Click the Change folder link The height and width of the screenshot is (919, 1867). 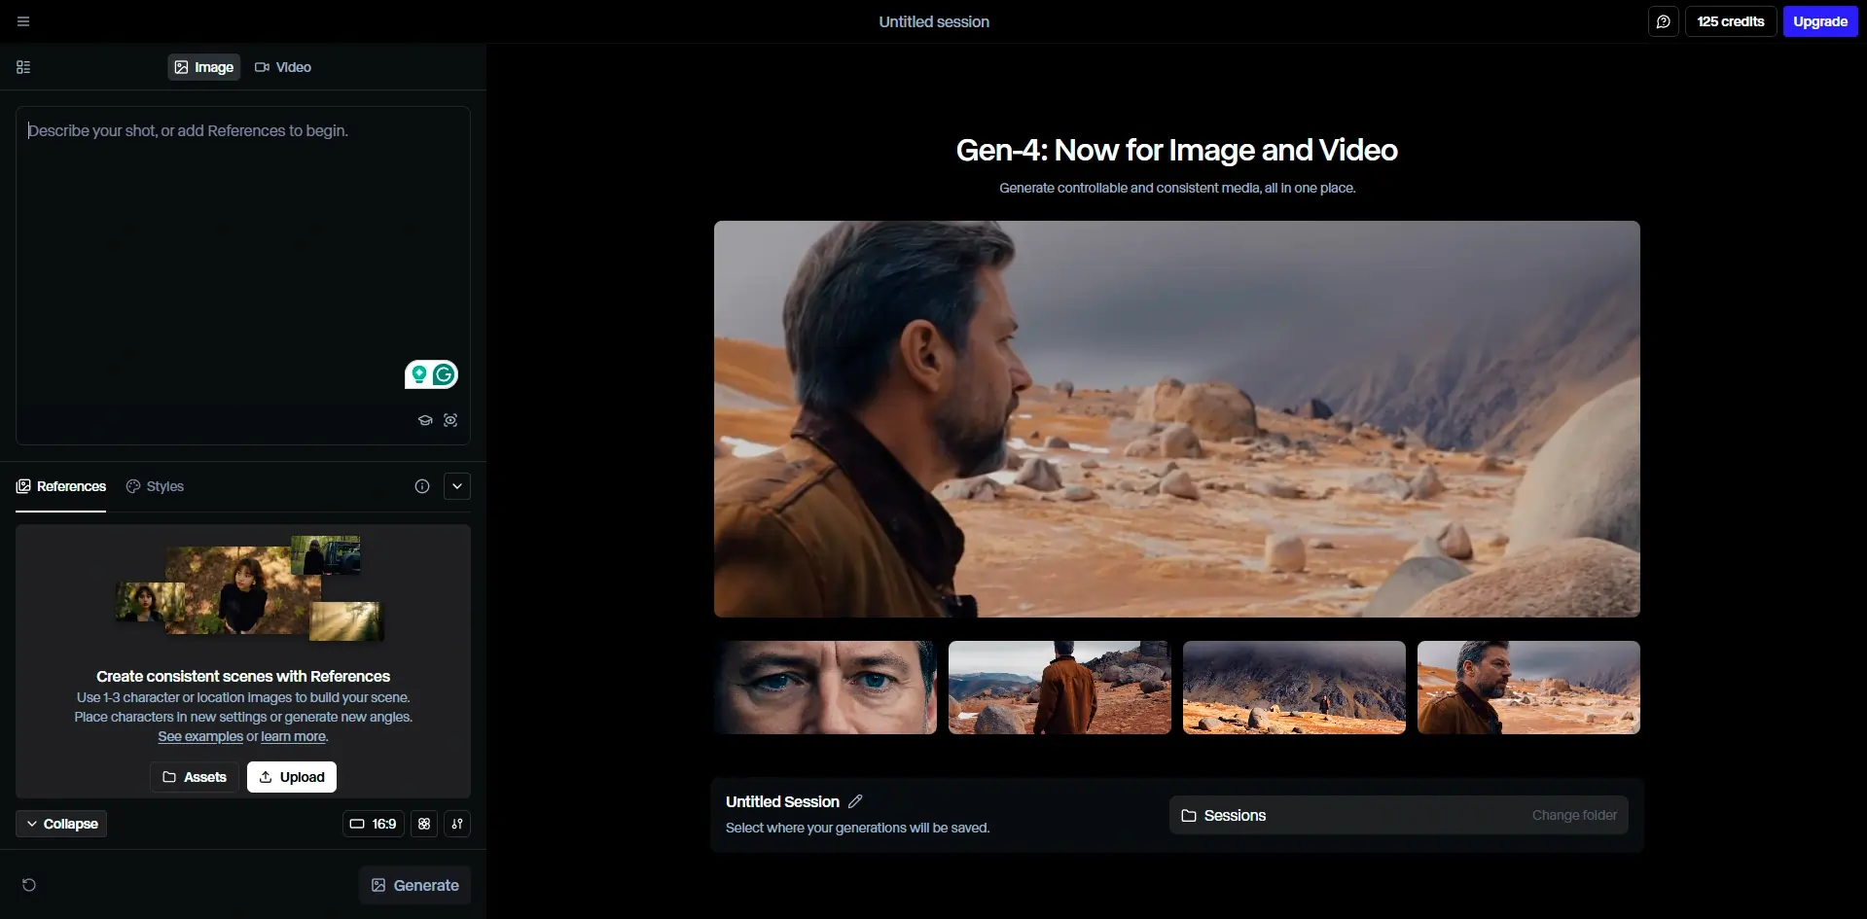tap(1574, 815)
